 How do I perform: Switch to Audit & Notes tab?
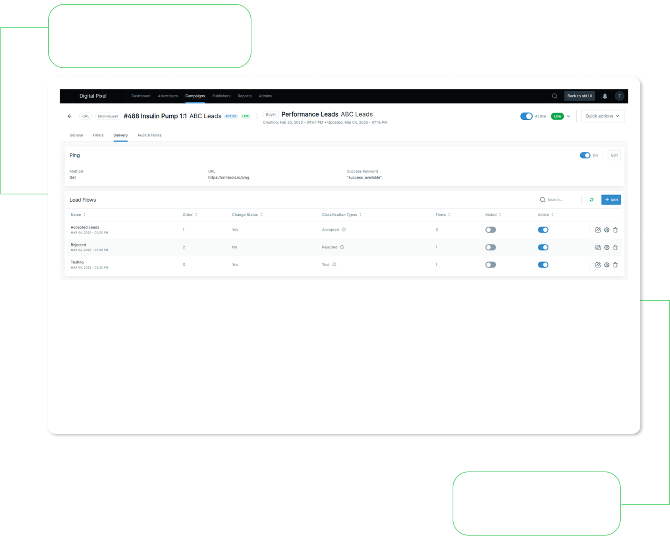(x=149, y=135)
